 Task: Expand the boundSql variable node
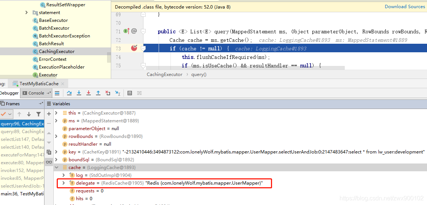(x=56, y=159)
